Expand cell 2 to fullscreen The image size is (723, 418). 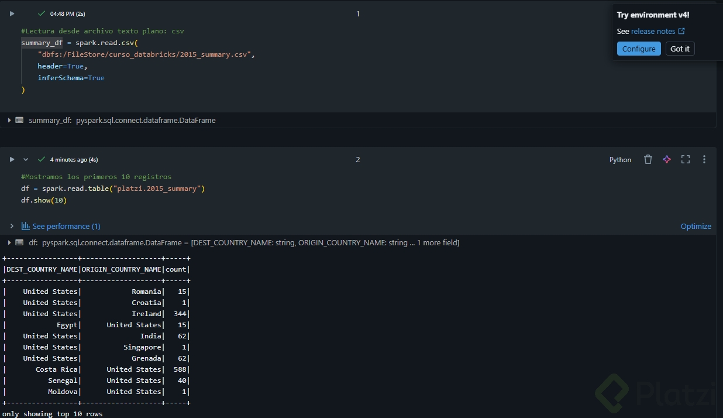tap(686, 159)
